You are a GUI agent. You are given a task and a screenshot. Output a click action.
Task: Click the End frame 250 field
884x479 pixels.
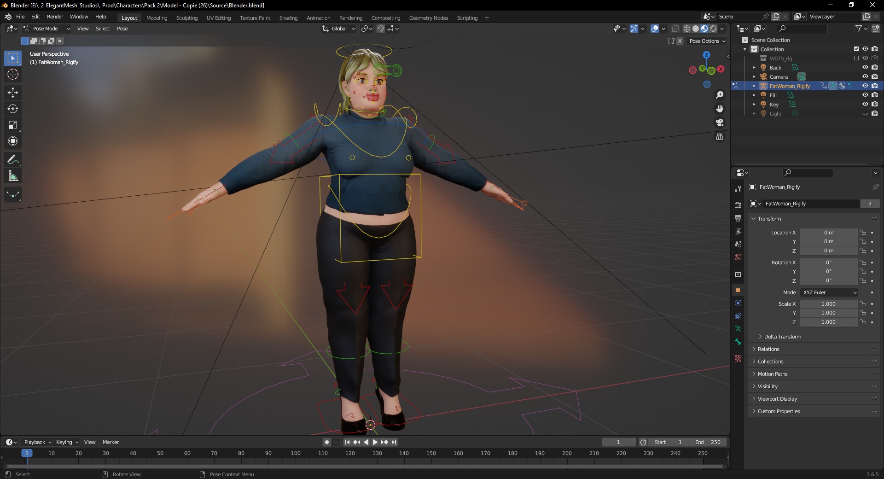(x=708, y=442)
